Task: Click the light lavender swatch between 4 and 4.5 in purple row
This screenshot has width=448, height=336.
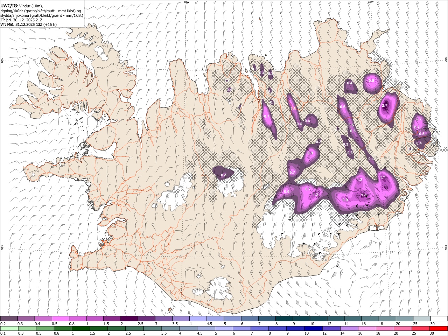Action: click(x=198, y=318)
